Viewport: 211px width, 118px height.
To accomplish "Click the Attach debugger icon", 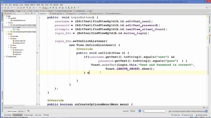I will coord(56,8).
